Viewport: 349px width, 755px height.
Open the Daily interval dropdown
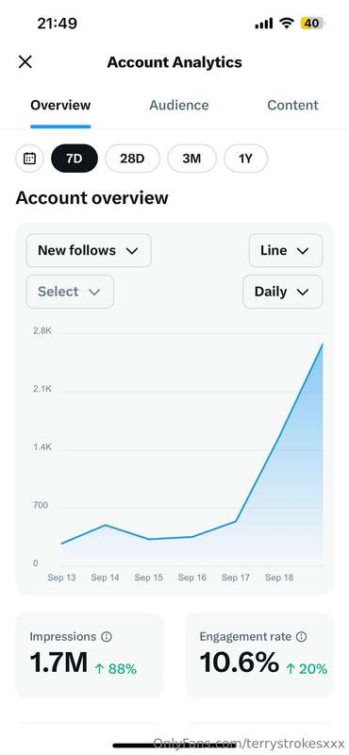(283, 292)
